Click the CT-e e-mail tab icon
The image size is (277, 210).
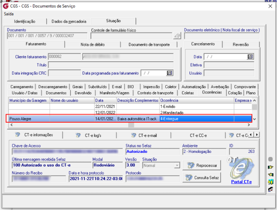pos(134,135)
